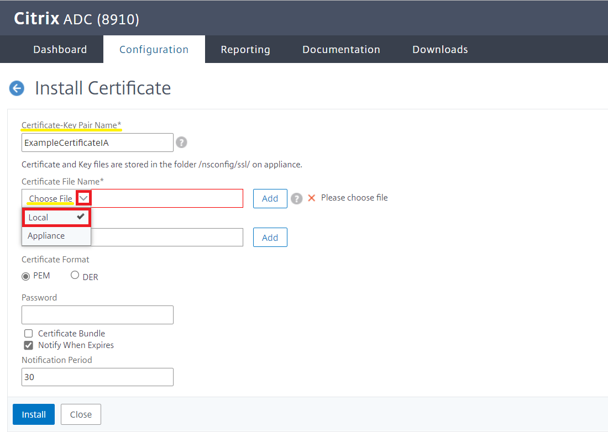Open the Reporting tab
This screenshot has height=432, width=608.
pos(245,50)
